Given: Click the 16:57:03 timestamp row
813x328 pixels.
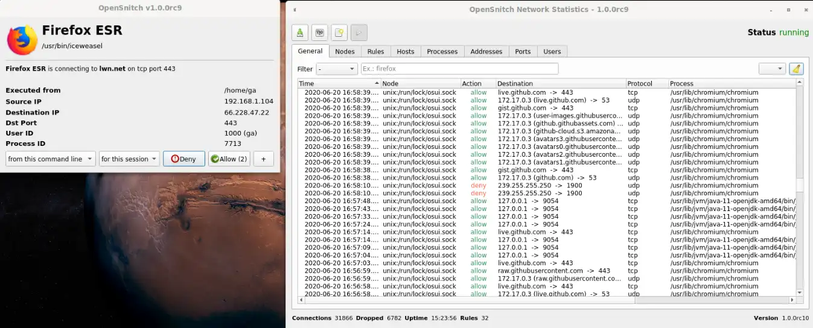Looking at the screenshot, I should [547, 263].
